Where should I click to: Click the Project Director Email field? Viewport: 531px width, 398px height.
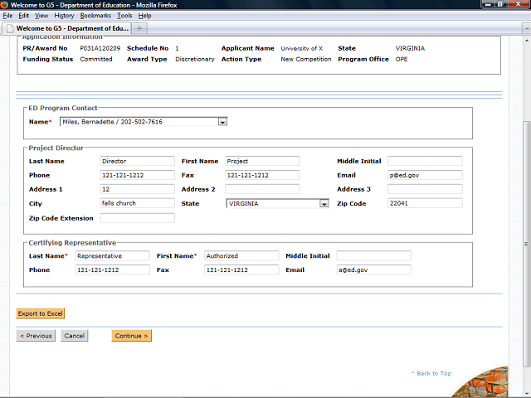click(424, 175)
